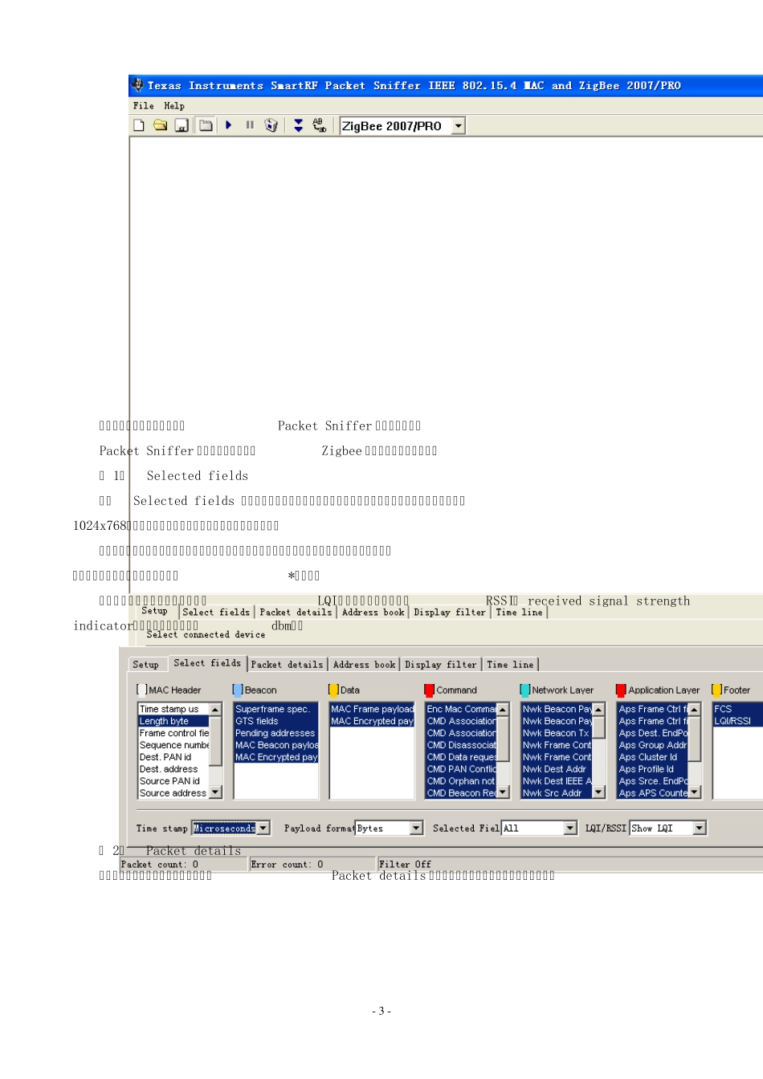Screen dimensions: 763x1079
Task: Click down arrow of MAC Header list scrollbar
Action: coord(215,792)
